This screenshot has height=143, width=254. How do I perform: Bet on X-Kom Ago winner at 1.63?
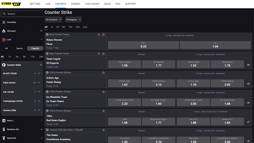pos(124,83)
